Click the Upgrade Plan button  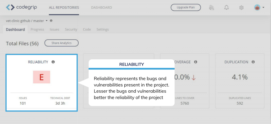click(186, 7)
